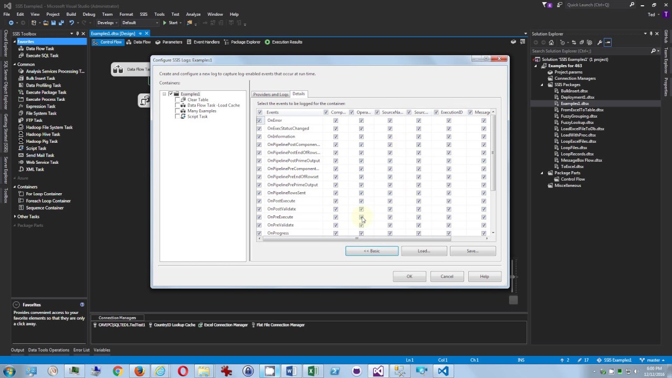Screen dimensions: 672x378
Task: Uncheck the Examples1 container checkbox
Action: (171, 94)
